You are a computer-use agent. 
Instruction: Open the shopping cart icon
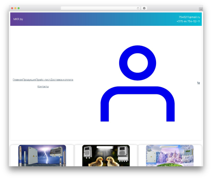[198, 83]
